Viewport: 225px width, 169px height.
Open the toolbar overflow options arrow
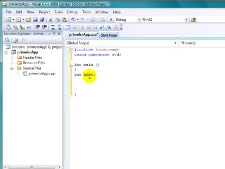[x=121, y=28]
